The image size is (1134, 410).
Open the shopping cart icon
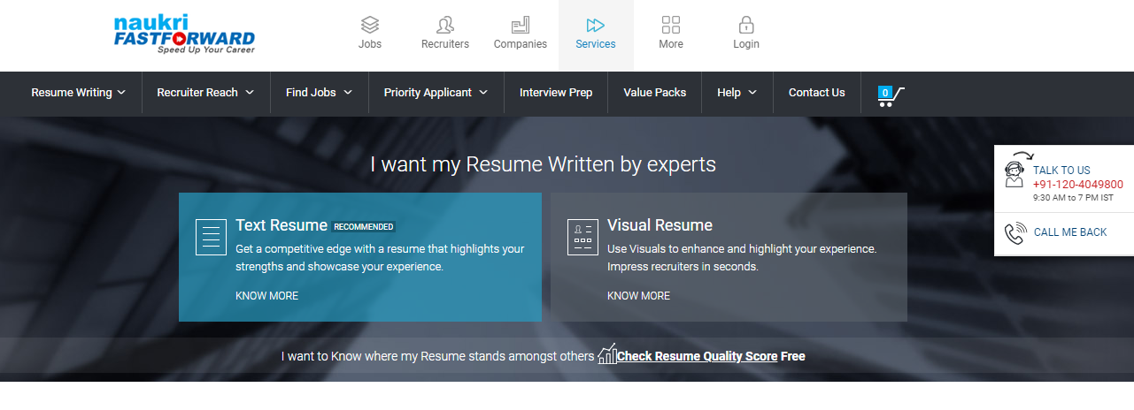[891, 95]
